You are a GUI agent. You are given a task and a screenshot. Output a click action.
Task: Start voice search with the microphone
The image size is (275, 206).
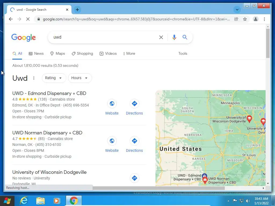pos(174,37)
